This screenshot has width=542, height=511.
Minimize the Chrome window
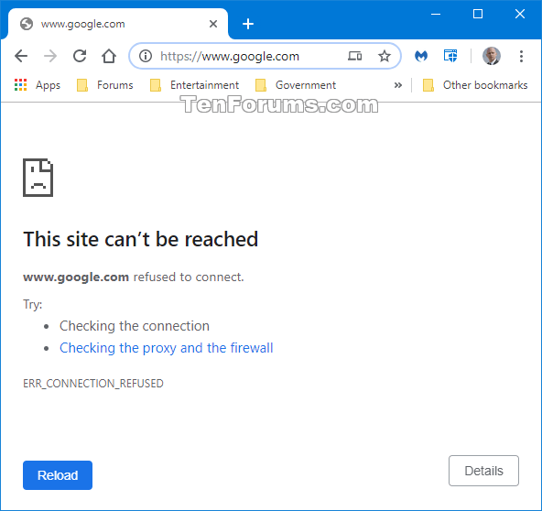click(436, 14)
